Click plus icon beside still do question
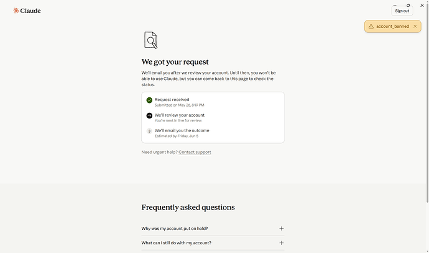Image resolution: width=429 pixels, height=253 pixels. point(281,243)
